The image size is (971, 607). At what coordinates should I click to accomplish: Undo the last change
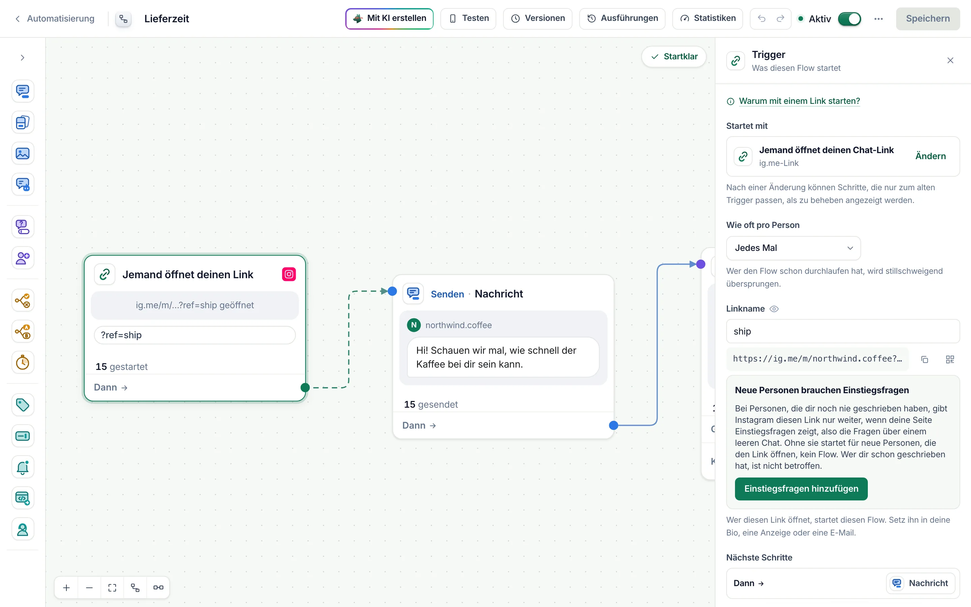coord(761,19)
